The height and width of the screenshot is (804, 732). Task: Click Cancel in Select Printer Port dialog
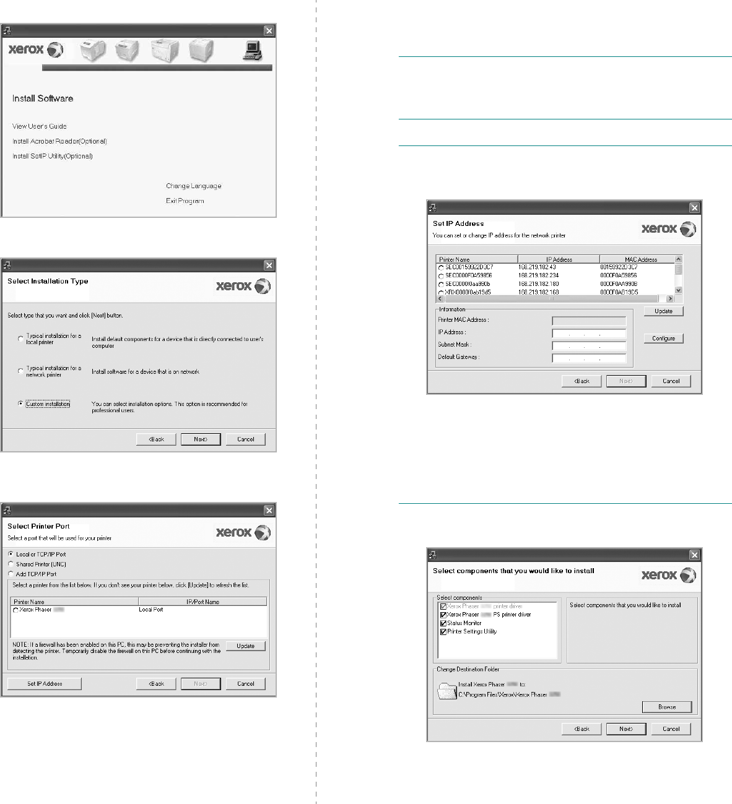tap(245, 683)
